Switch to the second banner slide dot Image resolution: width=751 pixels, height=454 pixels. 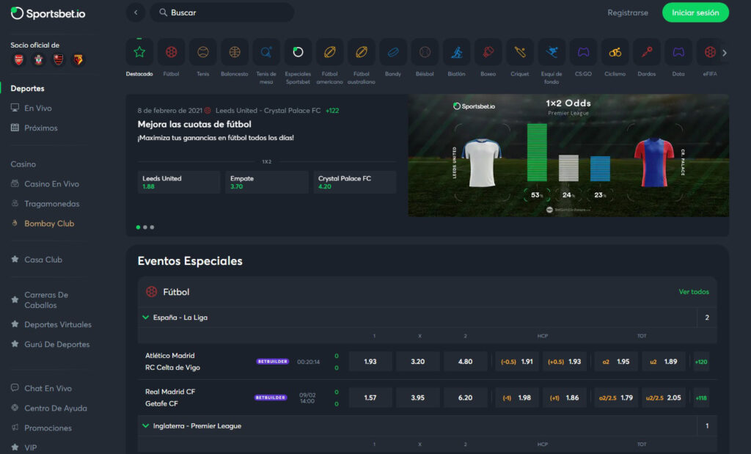click(145, 227)
